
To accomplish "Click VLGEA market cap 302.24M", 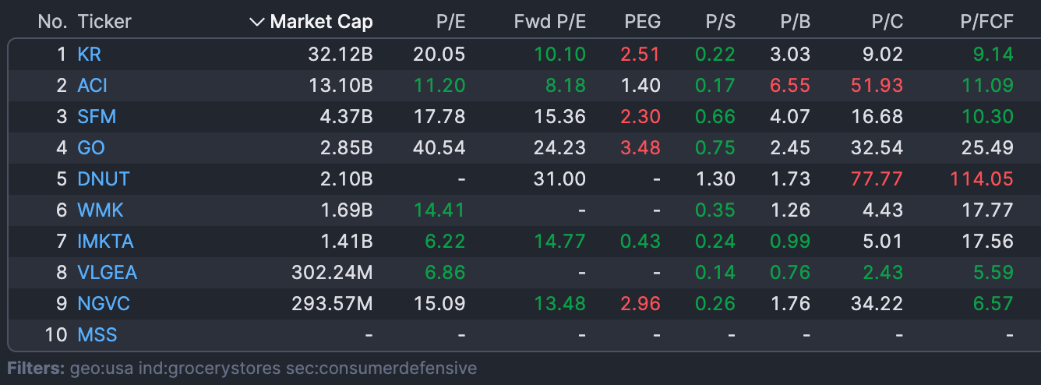I will [333, 273].
